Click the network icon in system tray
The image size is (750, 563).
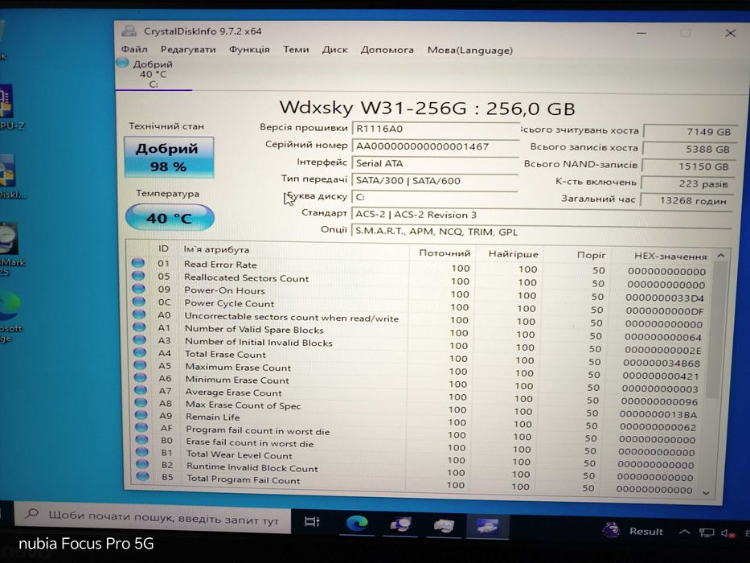click(x=707, y=532)
